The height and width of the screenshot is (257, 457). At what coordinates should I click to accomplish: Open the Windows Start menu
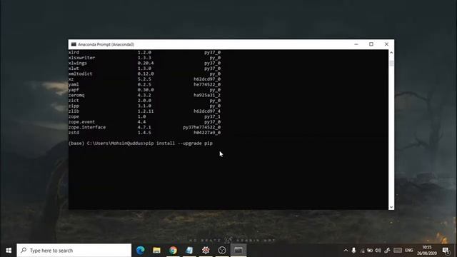[x=8, y=251]
